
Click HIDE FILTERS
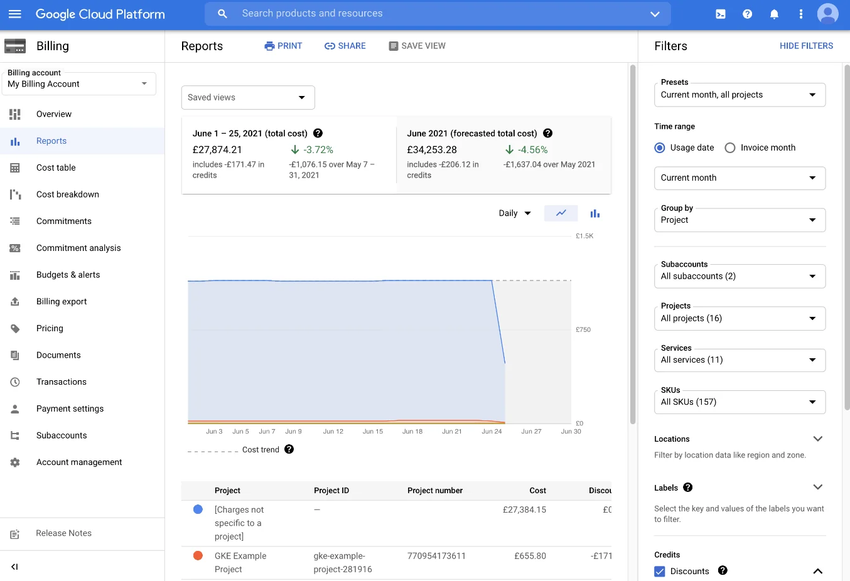(x=806, y=46)
